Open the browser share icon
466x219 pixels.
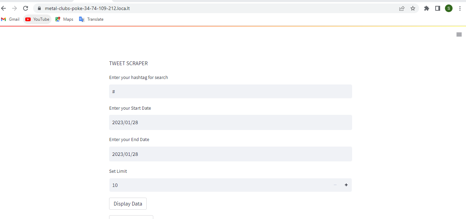coord(402,8)
